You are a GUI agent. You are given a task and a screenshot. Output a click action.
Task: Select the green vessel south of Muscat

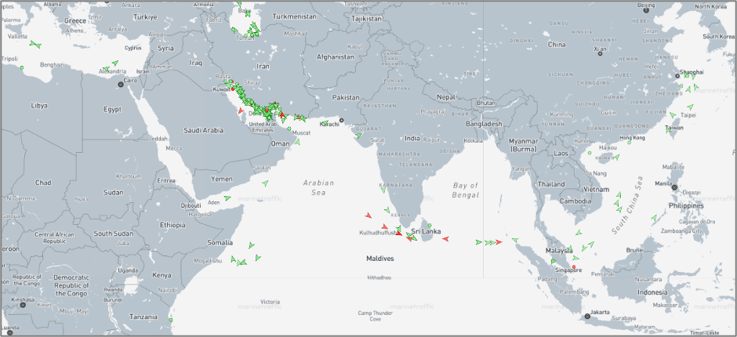coord(297,142)
